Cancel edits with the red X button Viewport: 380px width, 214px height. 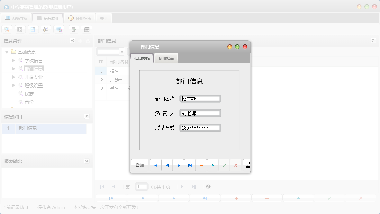236,165
